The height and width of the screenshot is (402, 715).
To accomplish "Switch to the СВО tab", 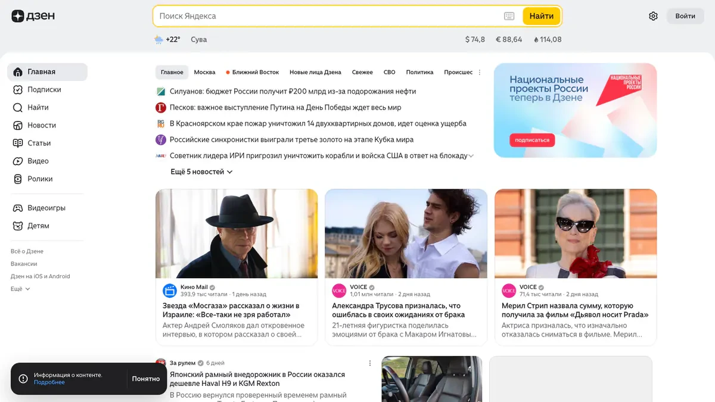I will [389, 72].
